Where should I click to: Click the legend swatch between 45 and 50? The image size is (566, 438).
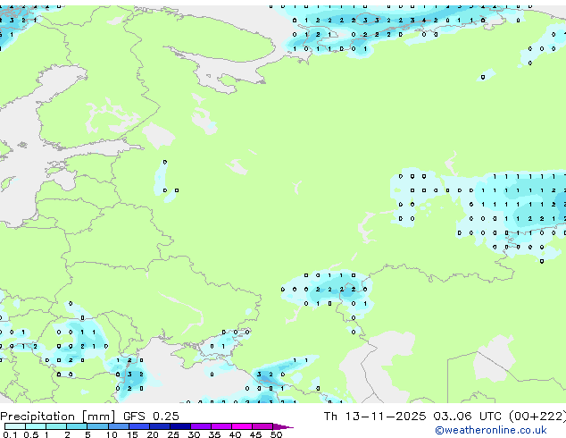(x=262, y=426)
